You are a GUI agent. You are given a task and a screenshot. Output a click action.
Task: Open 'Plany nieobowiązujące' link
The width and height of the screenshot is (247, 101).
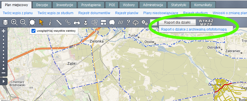pyautogui.click(x=161, y=13)
